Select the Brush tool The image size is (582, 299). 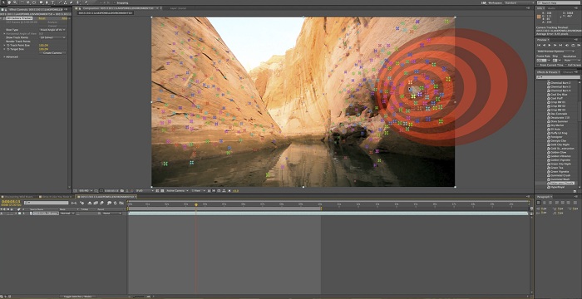click(x=60, y=2)
